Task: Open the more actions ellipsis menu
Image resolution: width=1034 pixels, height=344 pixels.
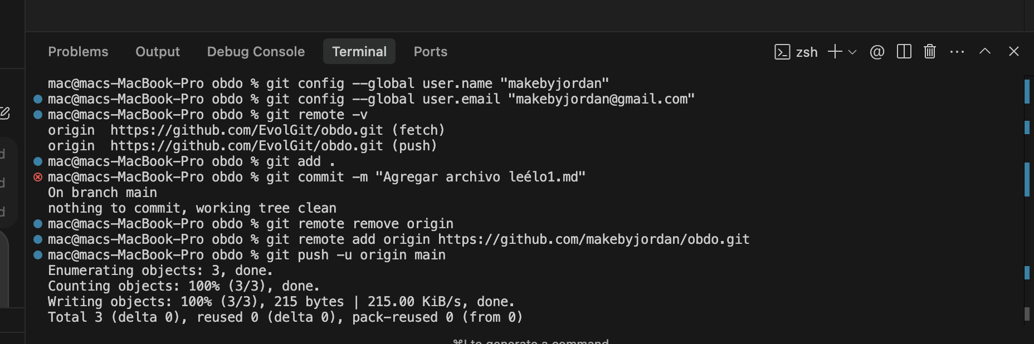Action: click(957, 52)
